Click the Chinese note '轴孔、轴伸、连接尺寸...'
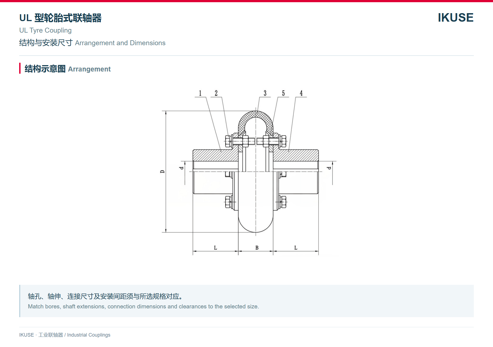The height and width of the screenshot is (347, 493). coord(105,296)
